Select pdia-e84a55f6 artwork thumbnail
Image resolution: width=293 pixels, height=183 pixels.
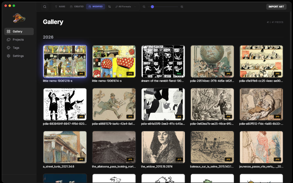pos(163,104)
